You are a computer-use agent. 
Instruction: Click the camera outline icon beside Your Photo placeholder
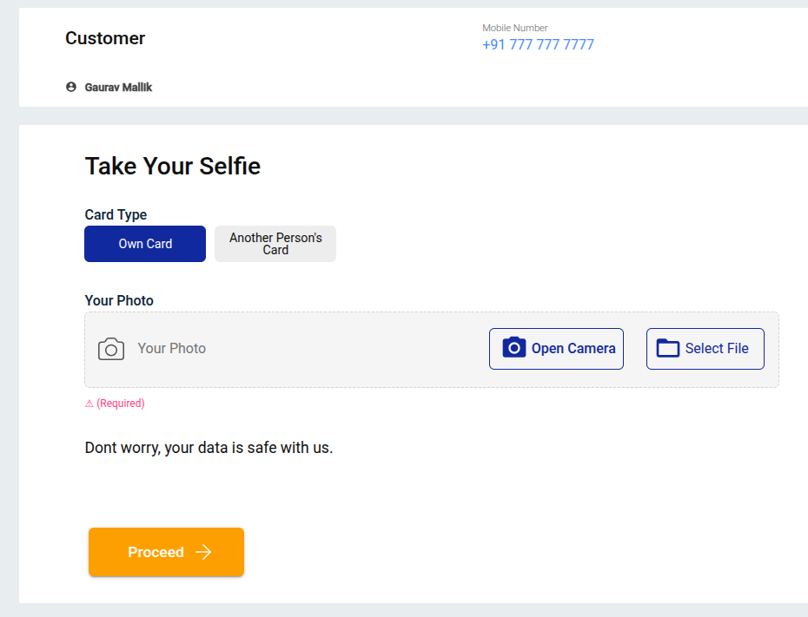click(x=111, y=349)
